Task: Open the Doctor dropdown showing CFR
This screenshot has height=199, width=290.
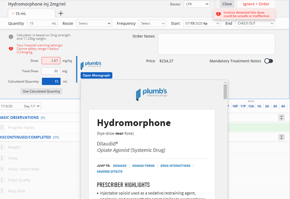Action: point(197,4)
